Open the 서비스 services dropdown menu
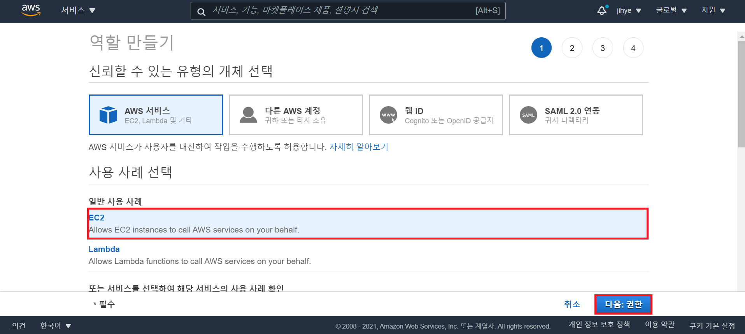The image size is (745, 334). 78,10
